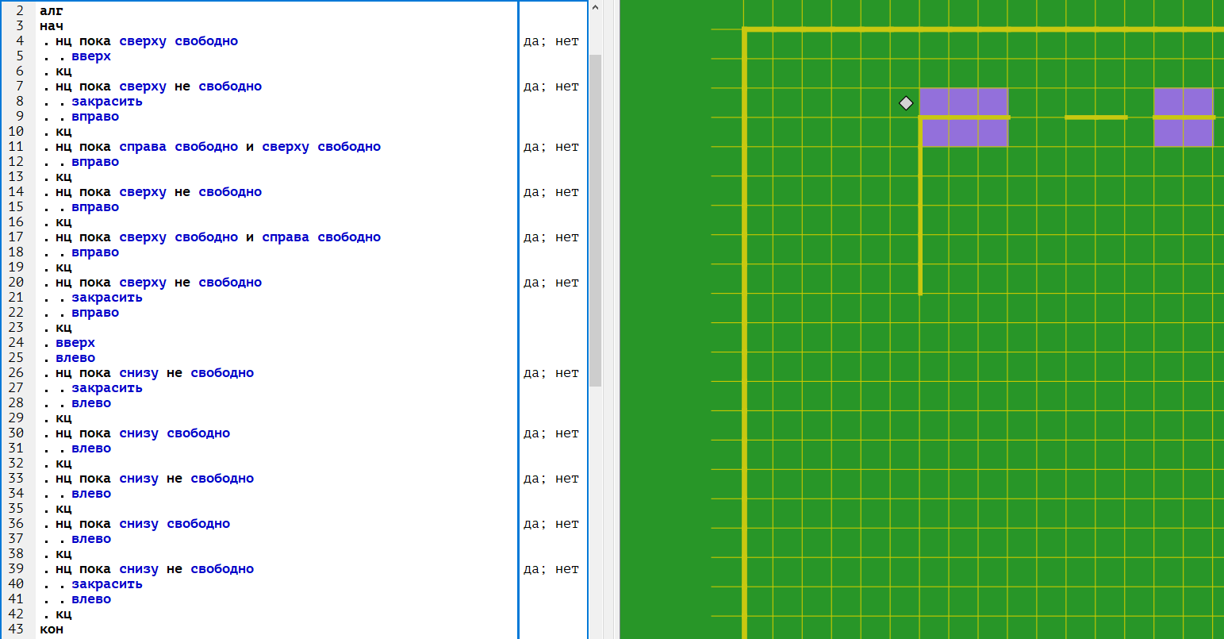
Task: Click the robot diamond marker on the field
Action: [906, 103]
